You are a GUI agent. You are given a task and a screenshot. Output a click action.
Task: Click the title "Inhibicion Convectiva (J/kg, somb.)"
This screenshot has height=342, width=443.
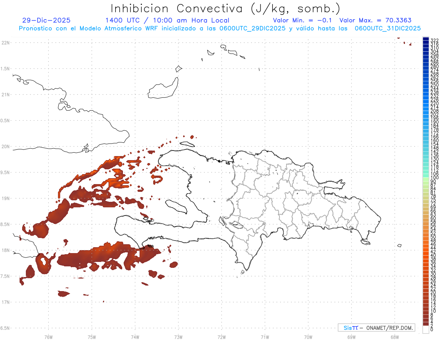pos(226,9)
